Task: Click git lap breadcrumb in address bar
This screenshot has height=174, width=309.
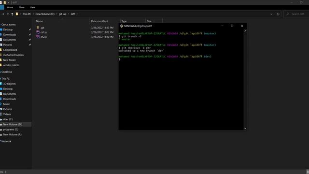Action: tap(62, 14)
